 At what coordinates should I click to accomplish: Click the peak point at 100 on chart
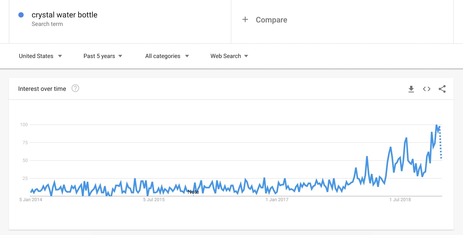tap(436, 125)
